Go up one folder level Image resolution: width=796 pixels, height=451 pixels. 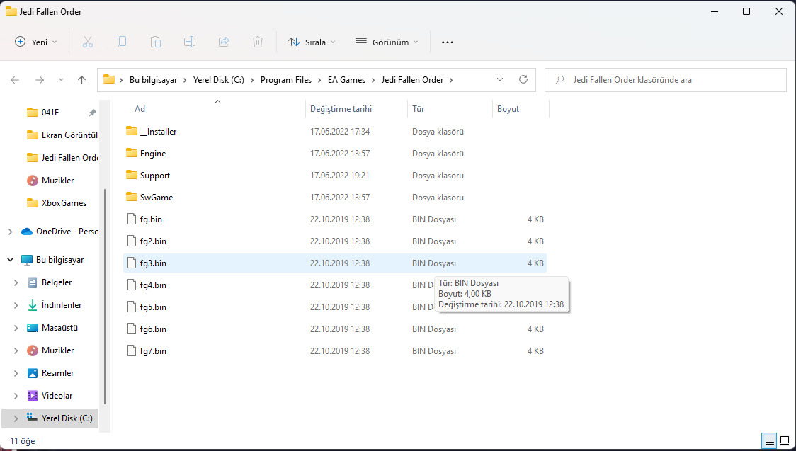81,79
